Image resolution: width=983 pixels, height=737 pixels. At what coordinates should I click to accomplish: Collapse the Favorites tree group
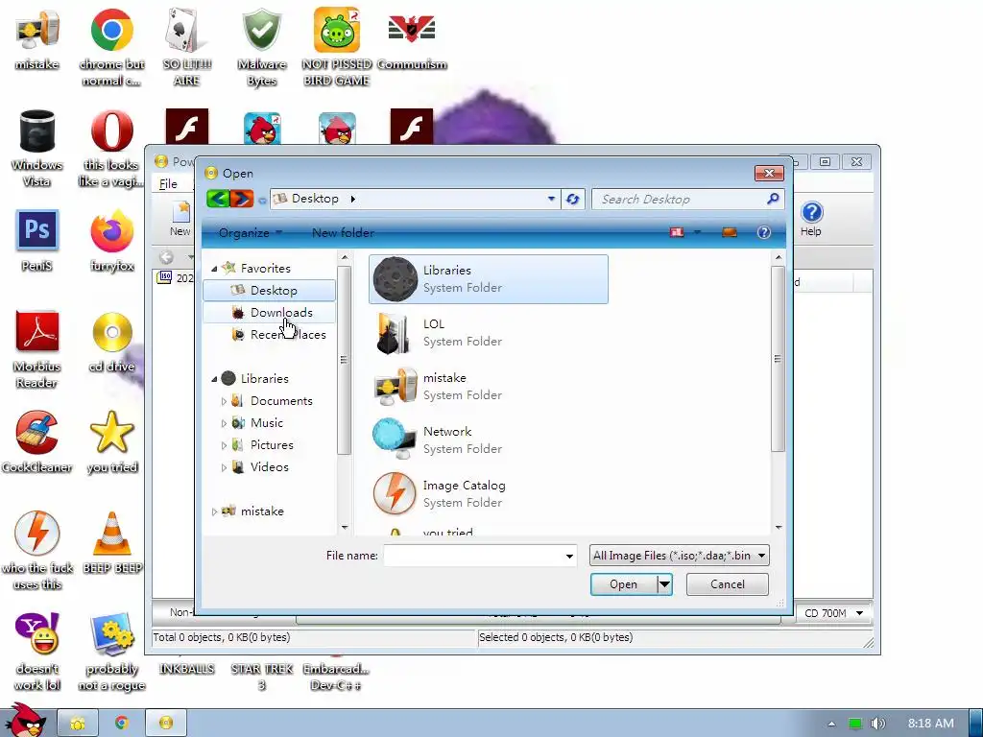tap(214, 269)
